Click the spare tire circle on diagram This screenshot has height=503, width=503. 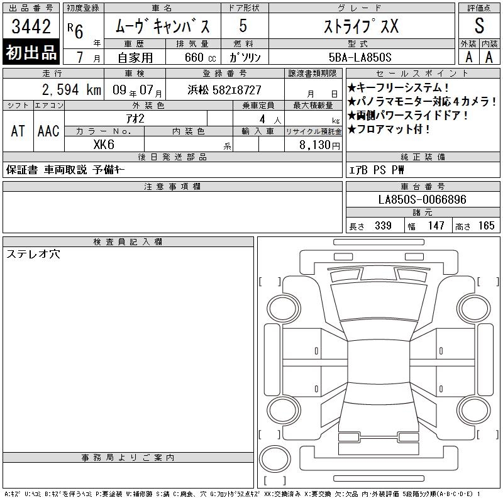275,459
